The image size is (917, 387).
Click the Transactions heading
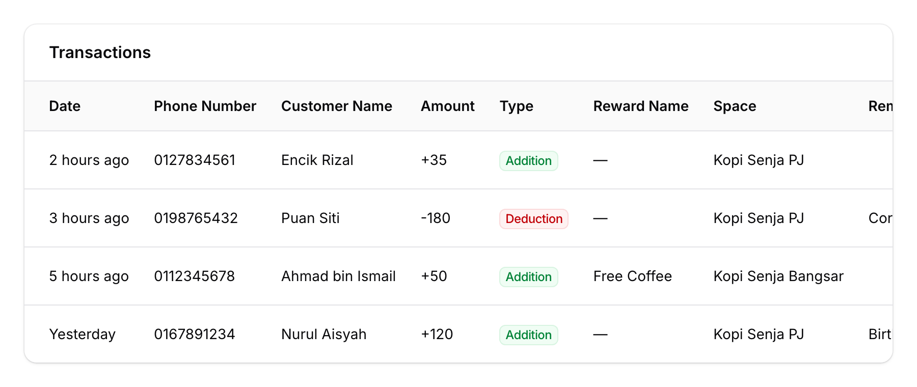[x=100, y=52]
